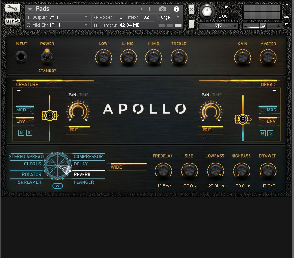The image size is (294, 258).
Task: Click the Max voices value 32
Action: [146, 17]
